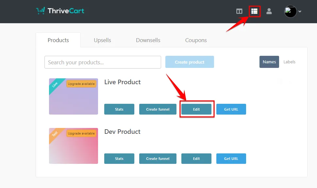The height and width of the screenshot is (188, 317).
Task: Click the Create product button
Action: point(190,62)
